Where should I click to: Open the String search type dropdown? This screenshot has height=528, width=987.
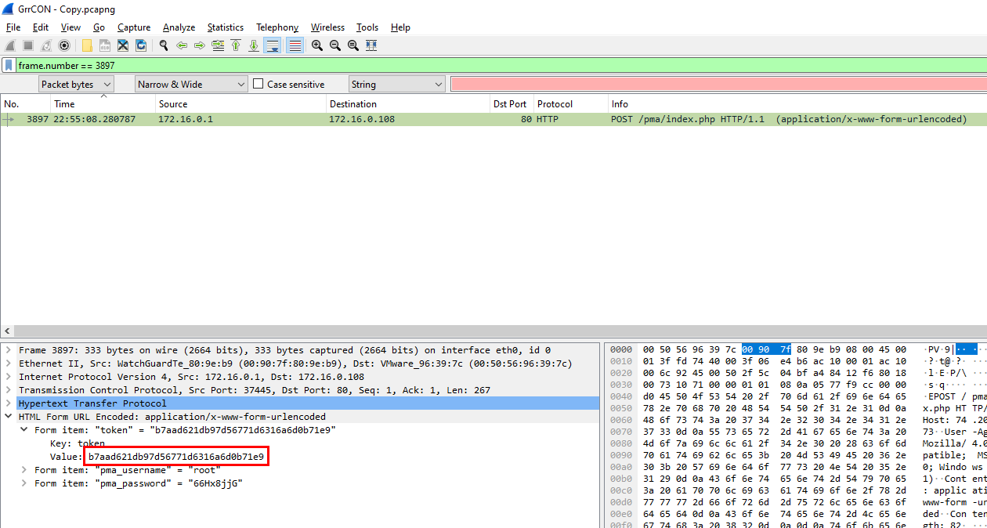[x=396, y=84]
